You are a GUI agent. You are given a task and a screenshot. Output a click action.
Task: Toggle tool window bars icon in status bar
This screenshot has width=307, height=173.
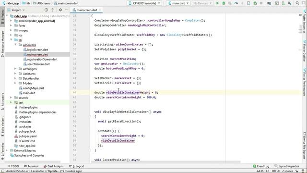[2, 171]
